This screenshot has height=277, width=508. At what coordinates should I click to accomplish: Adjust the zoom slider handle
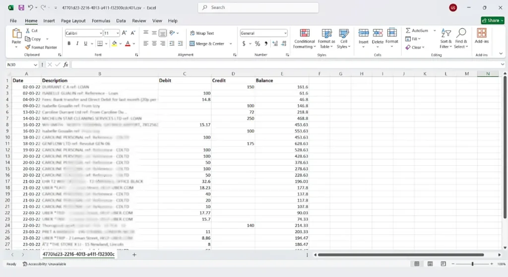coord(472,264)
